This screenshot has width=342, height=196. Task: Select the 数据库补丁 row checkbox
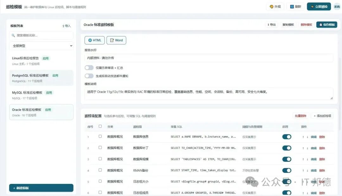click(x=100, y=147)
